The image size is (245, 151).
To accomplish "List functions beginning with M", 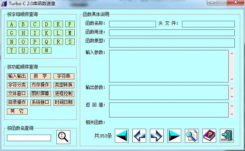I will (70, 33).
